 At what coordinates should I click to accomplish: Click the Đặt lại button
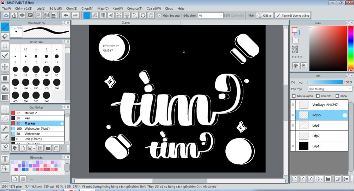coord(264,15)
